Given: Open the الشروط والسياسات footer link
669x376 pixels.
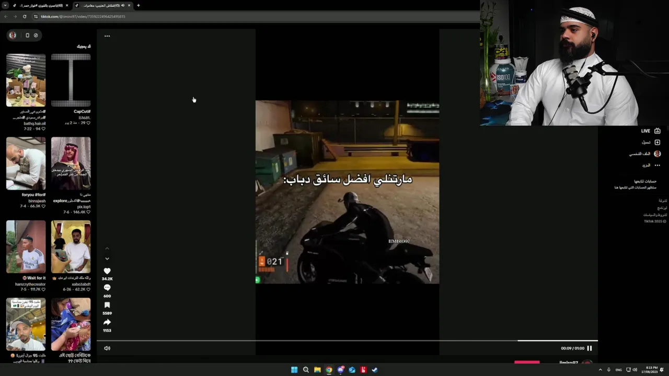Looking at the screenshot, I should [655, 215].
